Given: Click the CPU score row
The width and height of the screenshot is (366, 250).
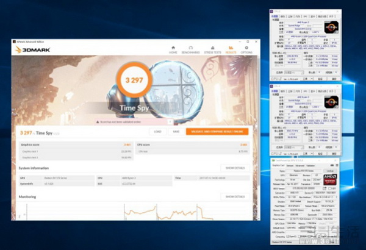Looking at the screenshot, I should point(192,145).
